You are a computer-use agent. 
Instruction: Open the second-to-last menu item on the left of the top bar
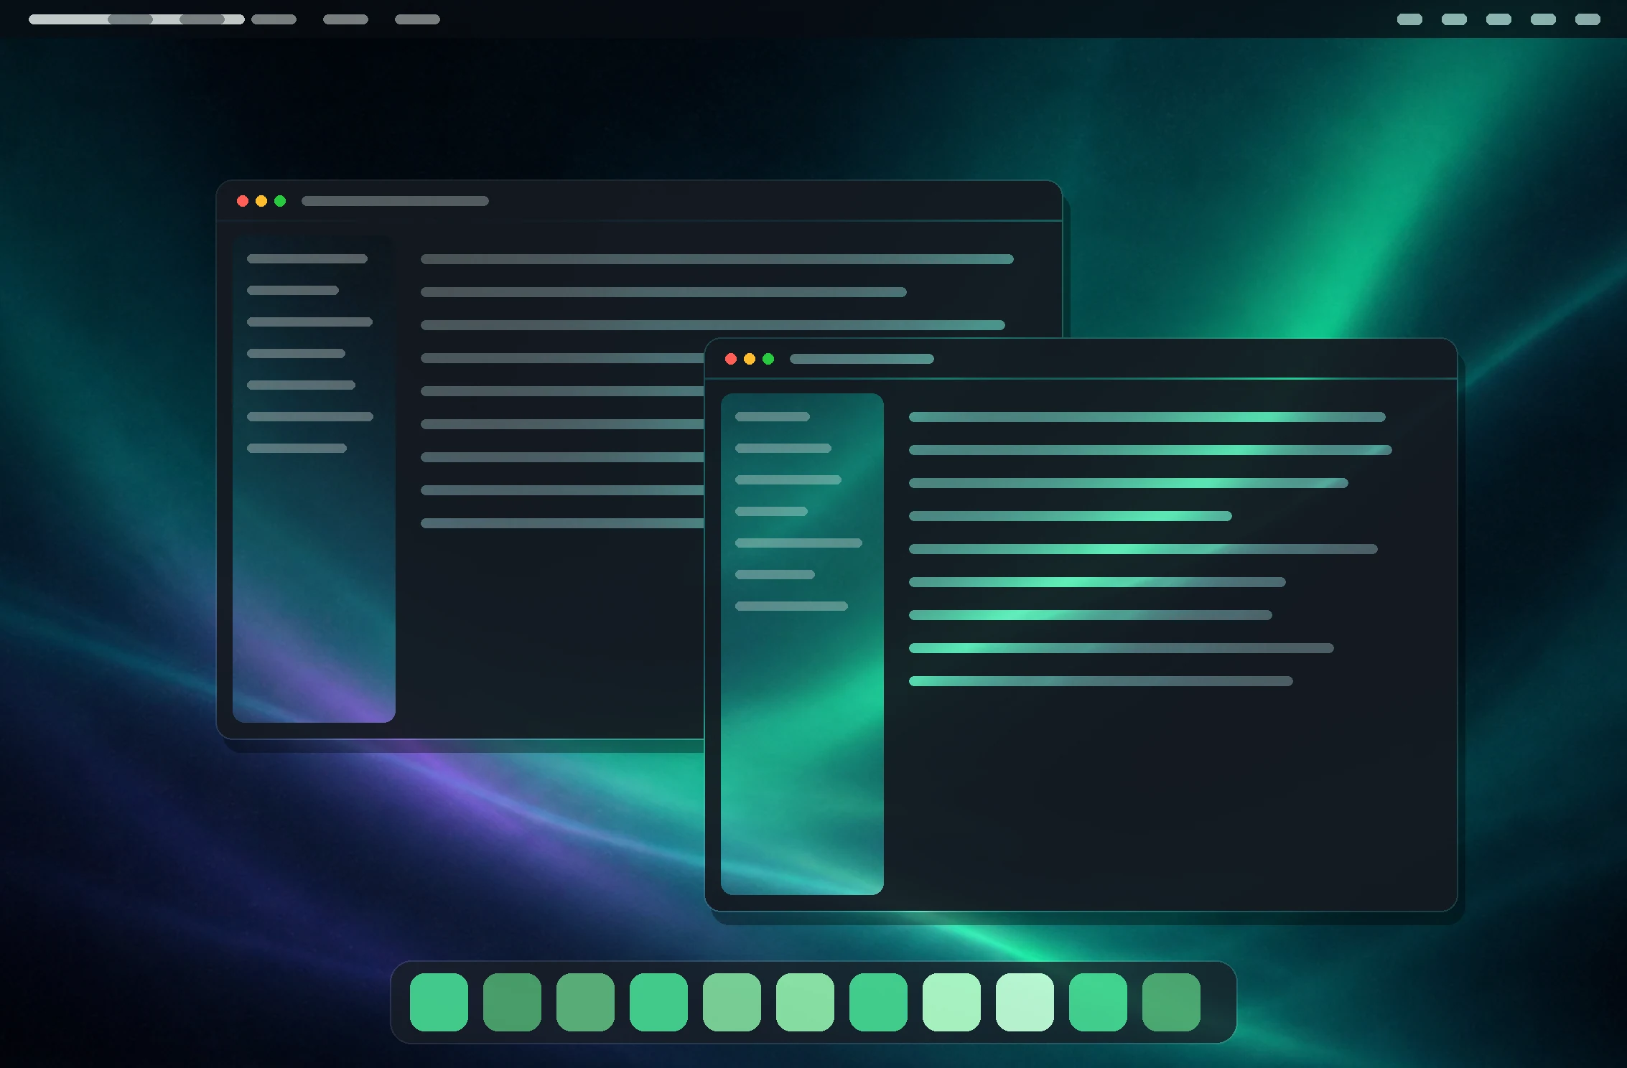(x=345, y=19)
